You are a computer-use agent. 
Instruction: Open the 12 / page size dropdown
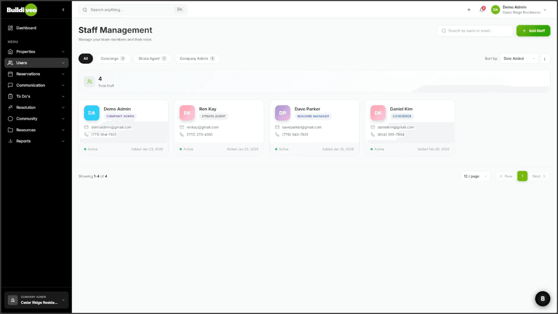pyautogui.click(x=475, y=176)
